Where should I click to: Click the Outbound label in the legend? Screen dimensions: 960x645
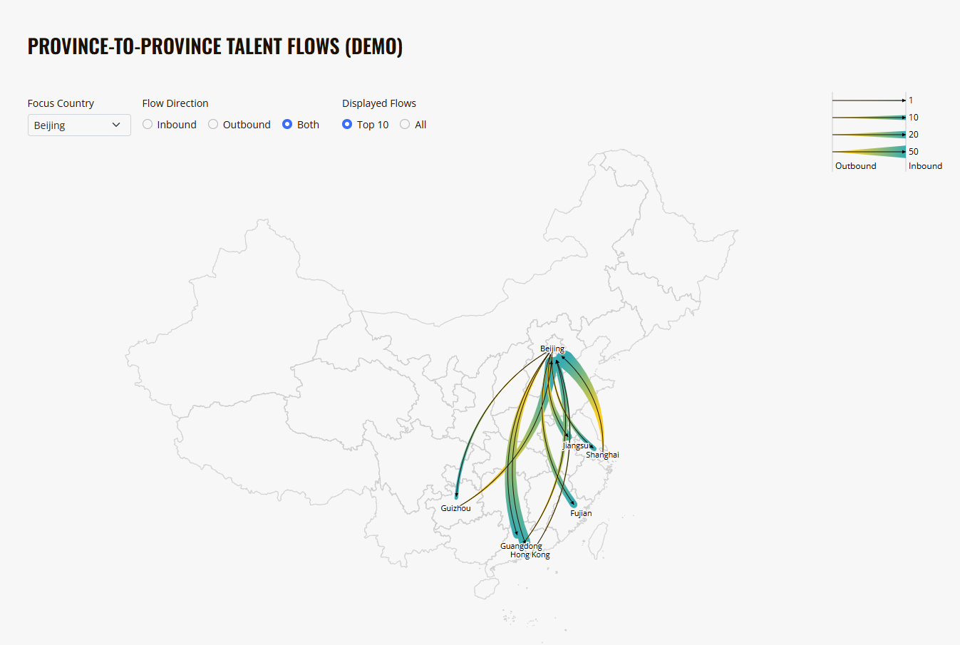pos(855,165)
